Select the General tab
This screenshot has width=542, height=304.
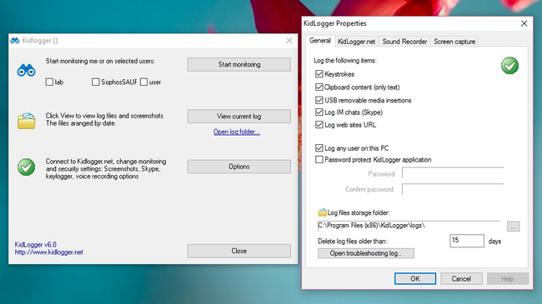(320, 41)
